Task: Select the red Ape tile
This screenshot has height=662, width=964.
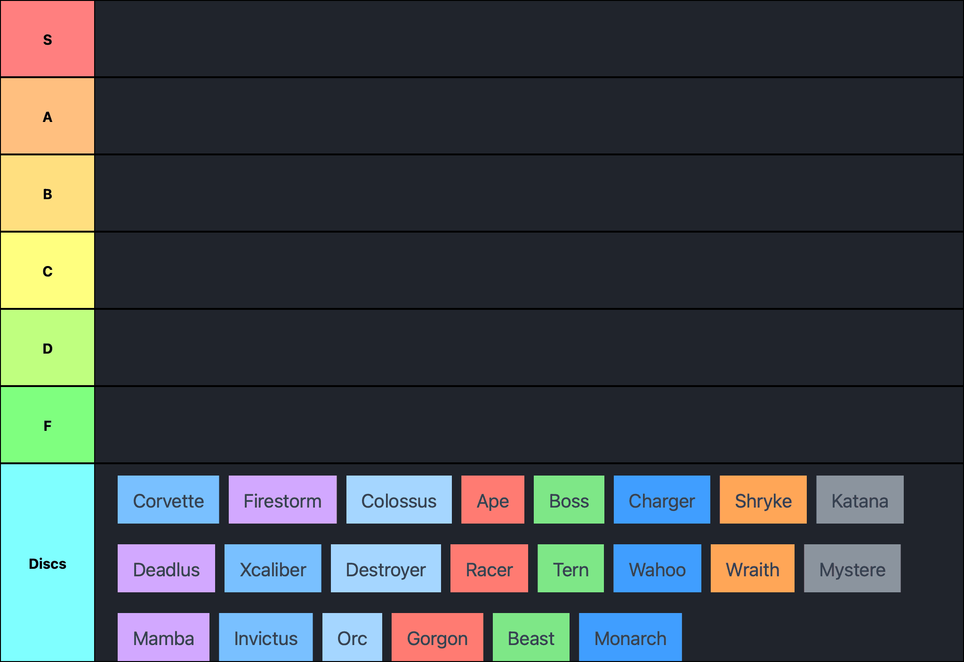Action: click(492, 500)
